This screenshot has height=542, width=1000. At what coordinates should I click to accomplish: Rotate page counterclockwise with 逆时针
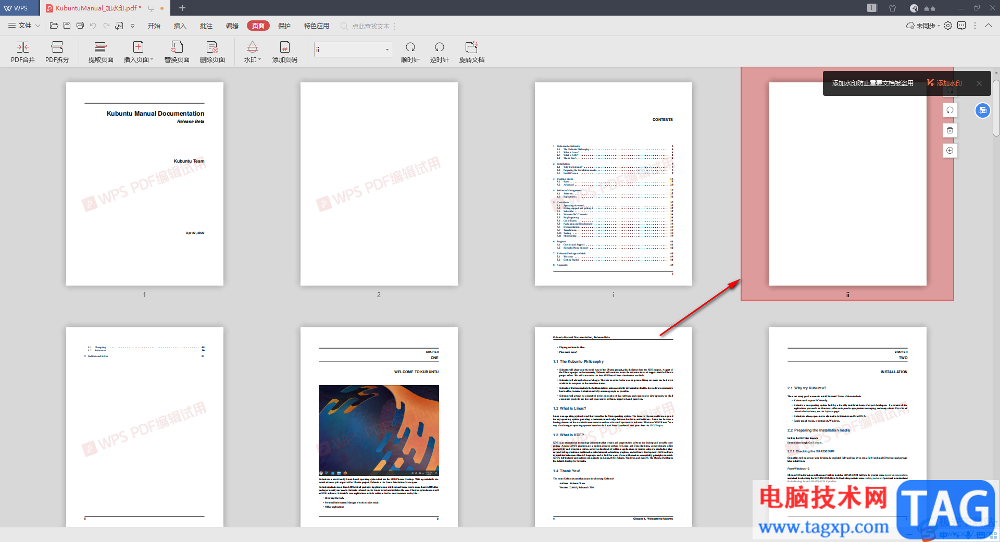(440, 52)
